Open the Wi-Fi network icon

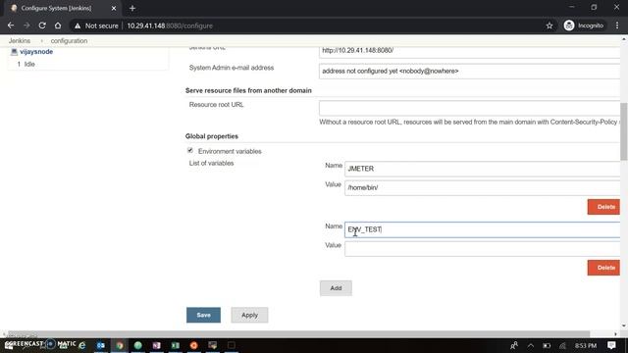click(x=563, y=345)
